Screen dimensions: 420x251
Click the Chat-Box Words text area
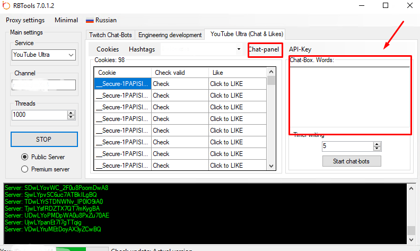pos(350,98)
